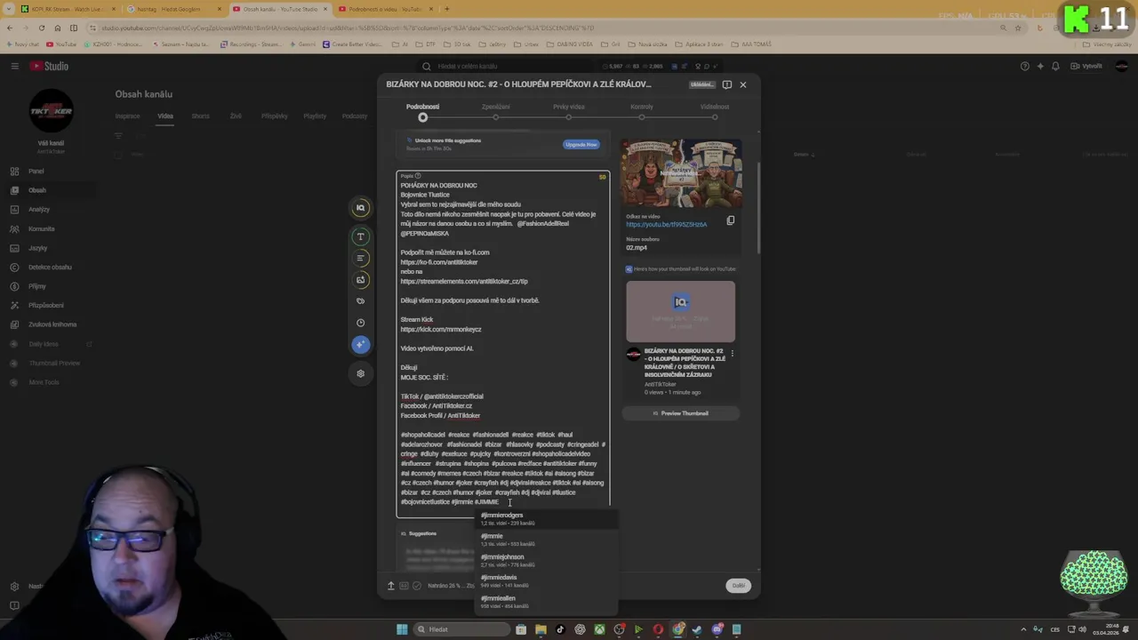Open Obsah in the Studio sidebar
This screenshot has width=1138, height=640.
[x=36, y=190]
